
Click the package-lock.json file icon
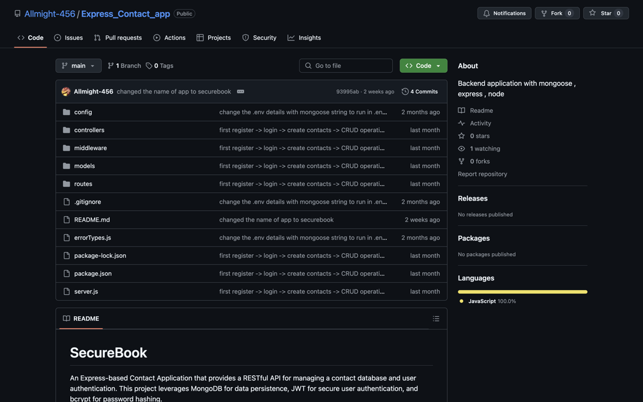(x=67, y=255)
